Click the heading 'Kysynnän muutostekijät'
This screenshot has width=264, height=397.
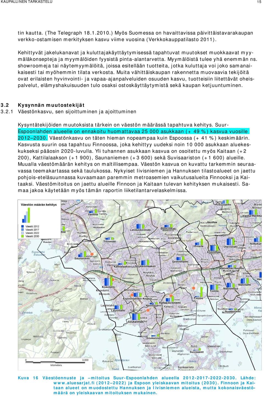click(51, 105)
